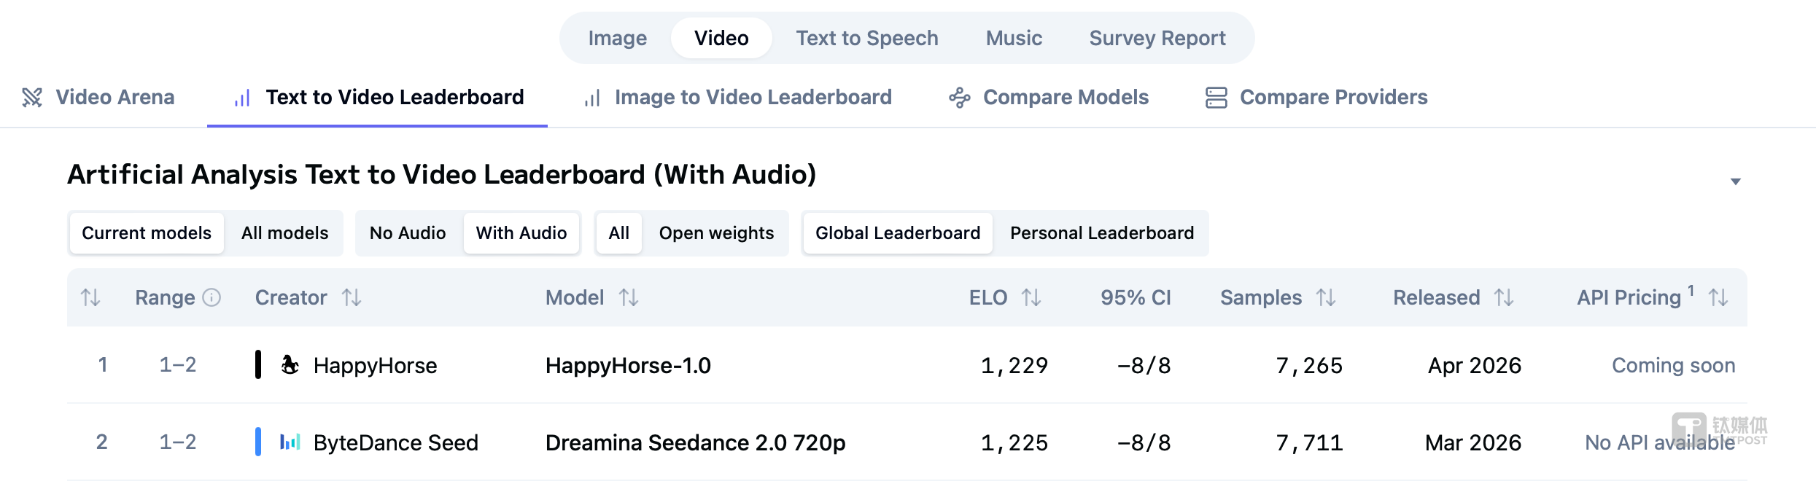Sort by ELO column arrows
Viewport: 1816px width, 481px height.
tap(1031, 297)
